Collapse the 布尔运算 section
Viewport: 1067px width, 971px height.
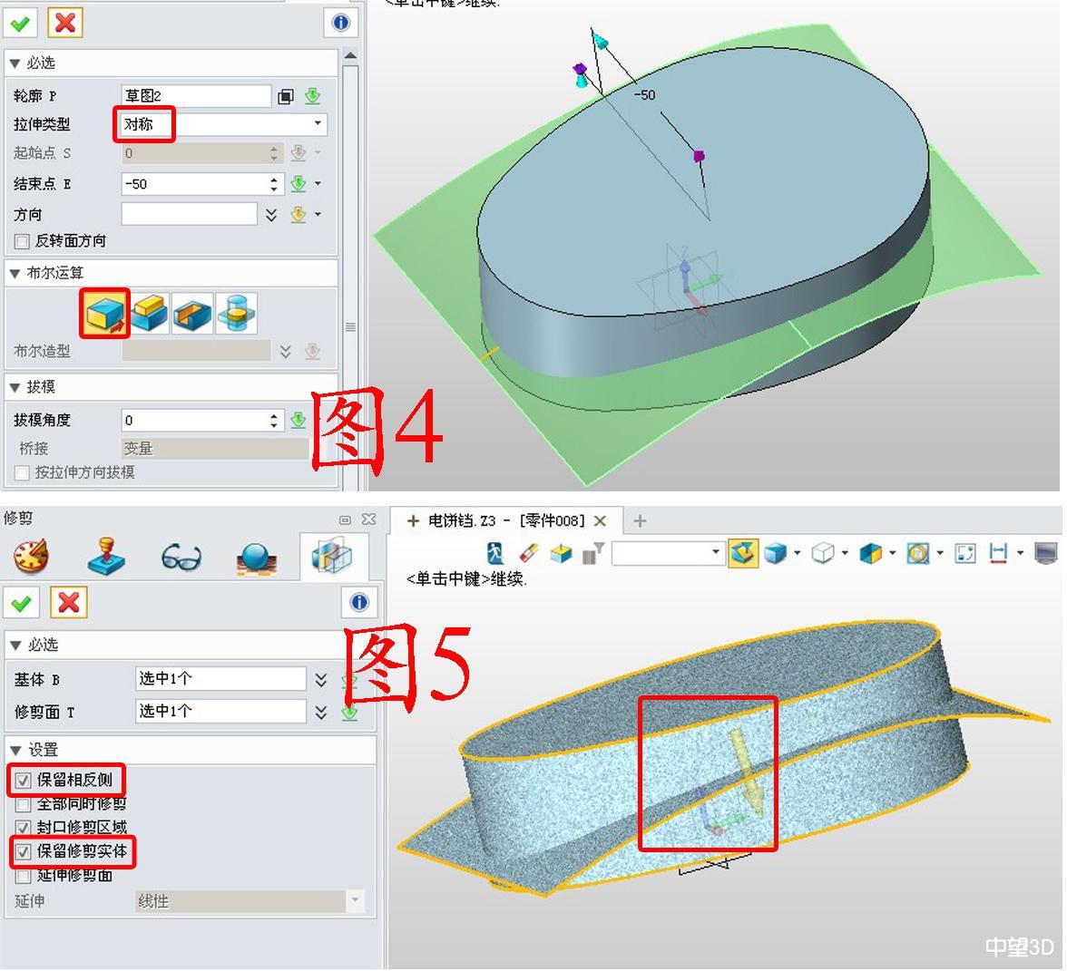click(15, 273)
